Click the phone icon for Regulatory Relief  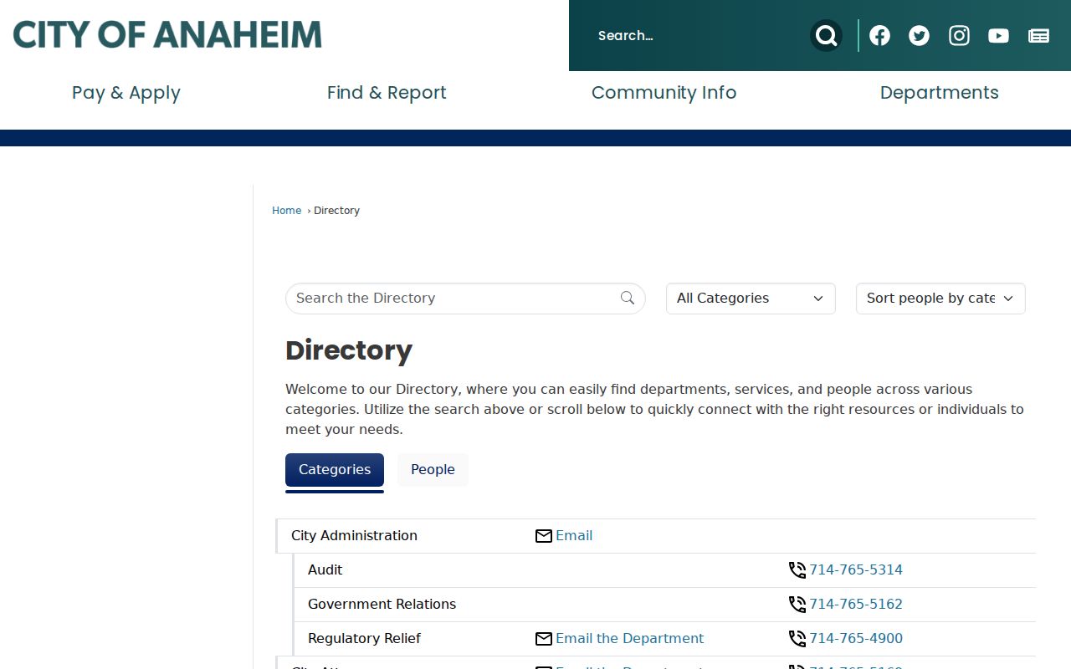tap(797, 639)
